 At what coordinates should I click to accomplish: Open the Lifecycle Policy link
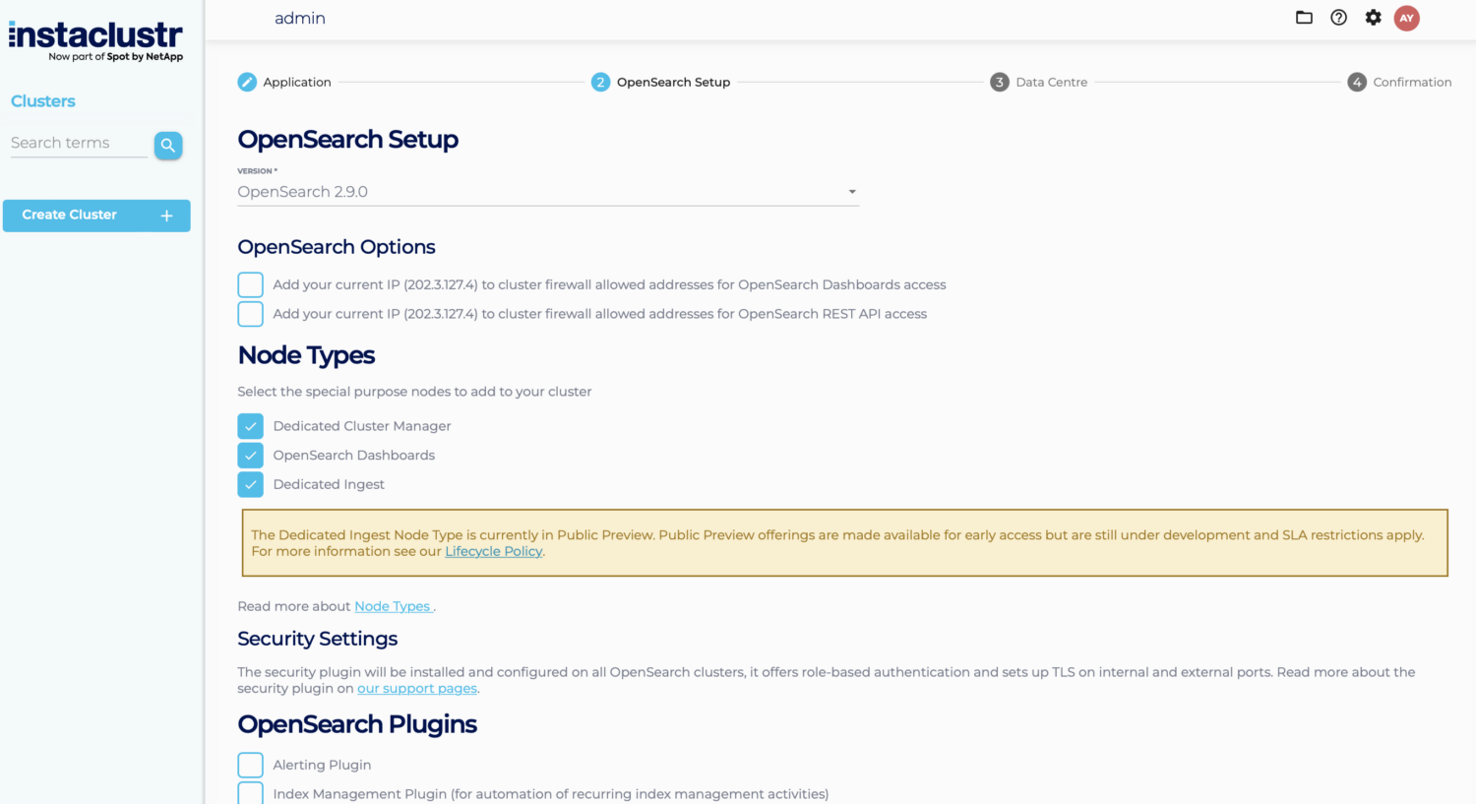click(493, 551)
